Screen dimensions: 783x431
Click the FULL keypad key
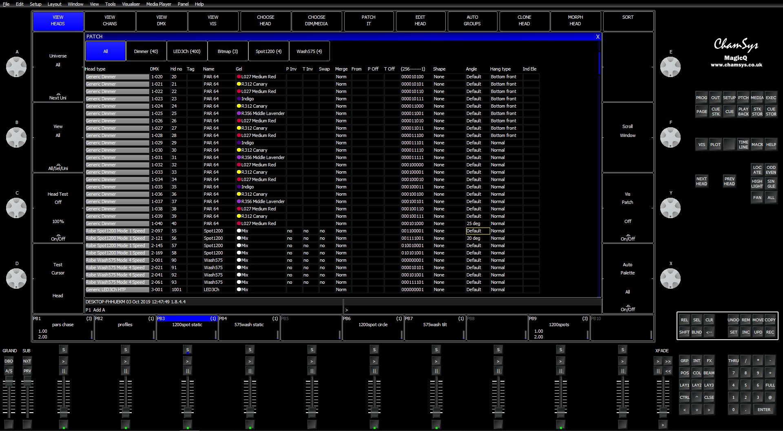pyautogui.click(x=770, y=385)
